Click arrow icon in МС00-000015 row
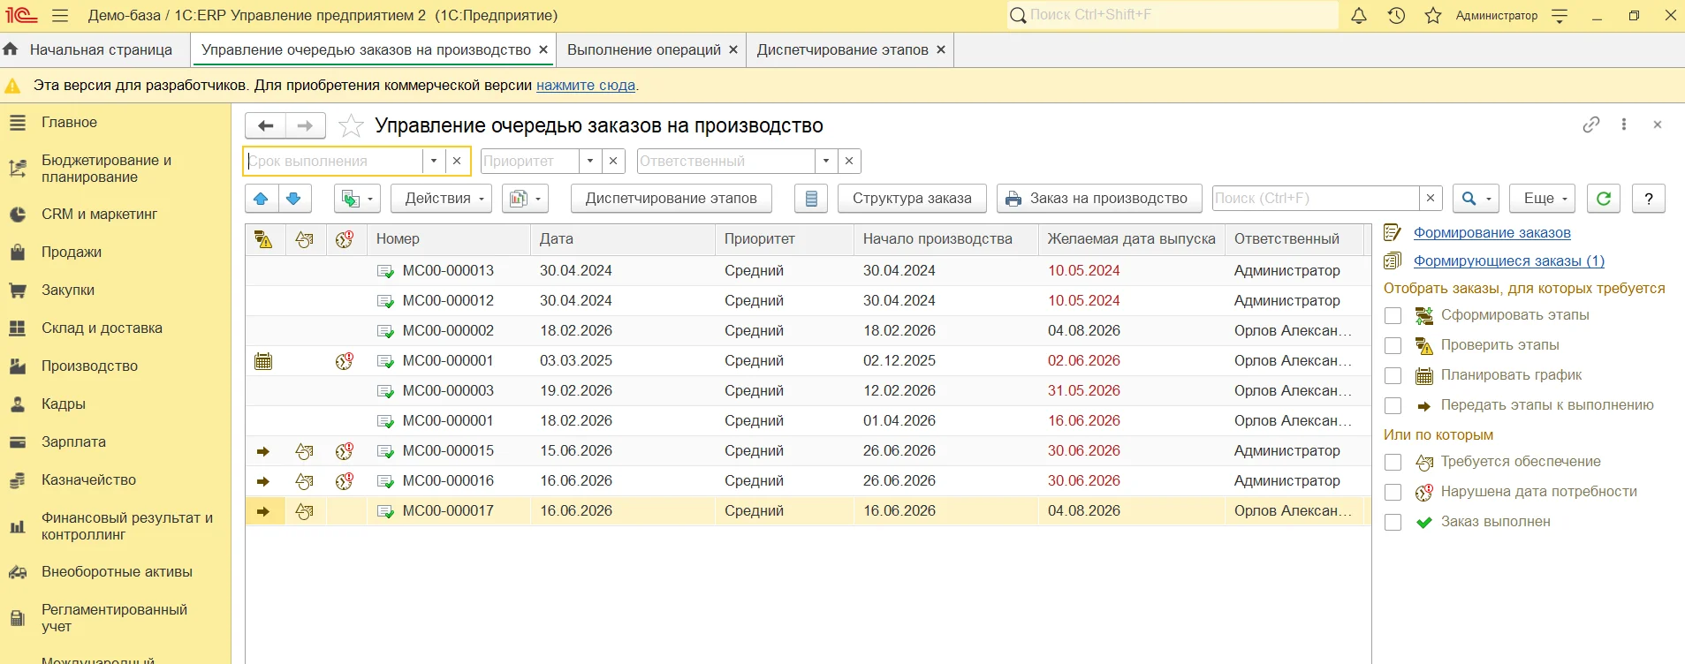The height and width of the screenshot is (664, 1685). pyautogui.click(x=263, y=451)
